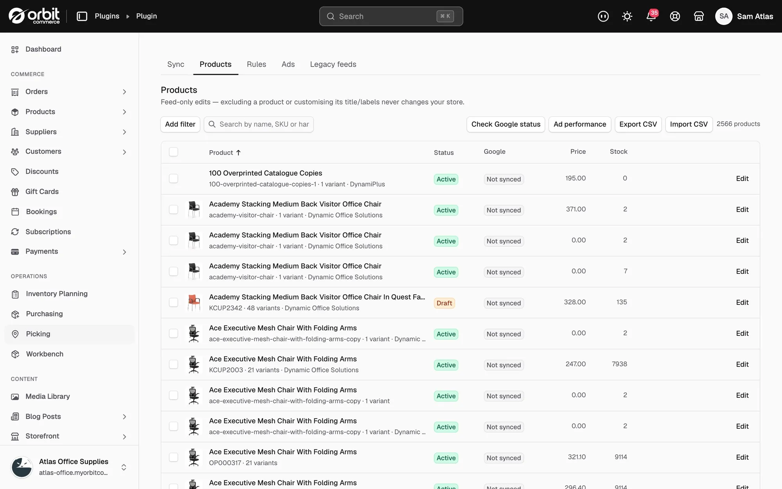
Task: Click Add filter button
Action: [180, 124]
